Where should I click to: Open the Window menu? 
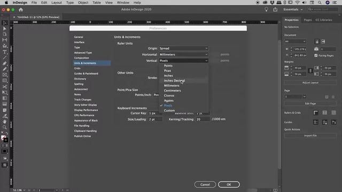click(x=123, y=3)
